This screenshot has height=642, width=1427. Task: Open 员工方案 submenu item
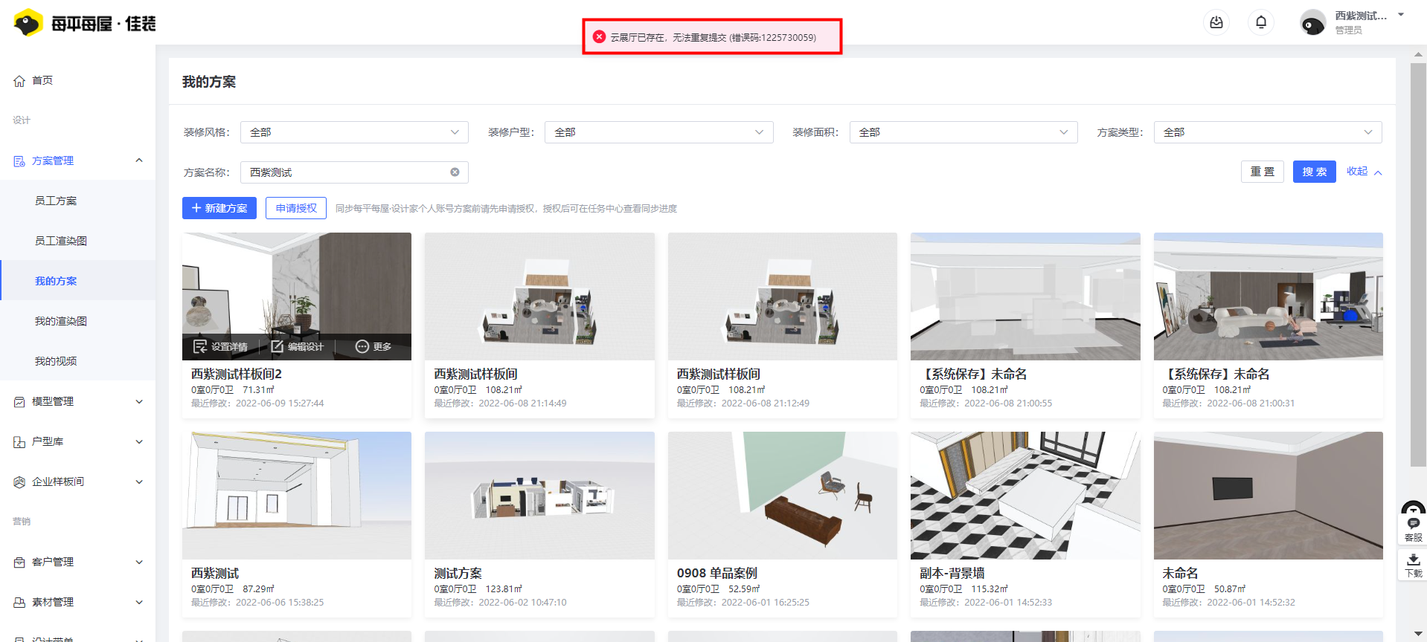56,201
